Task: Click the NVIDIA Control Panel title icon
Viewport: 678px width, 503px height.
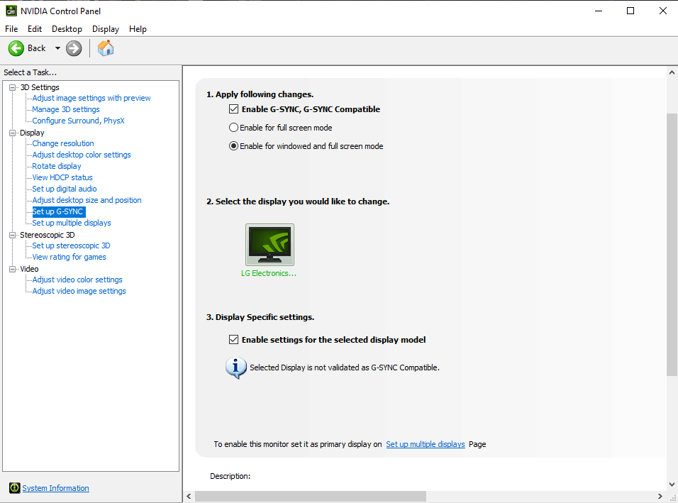Action: (x=11, y=11)
